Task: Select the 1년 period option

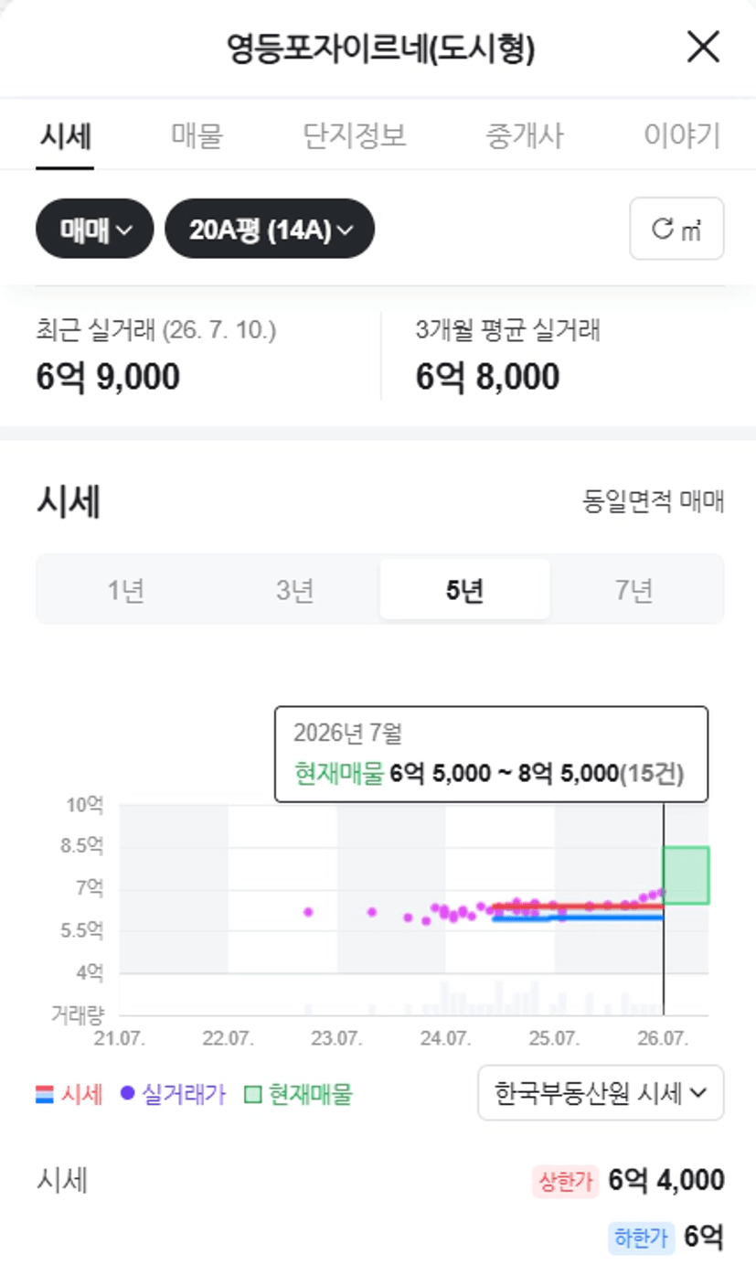Action: coord(125,591)
